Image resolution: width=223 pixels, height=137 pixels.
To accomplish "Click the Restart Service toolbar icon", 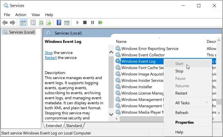I will pyautogui.click(x=100, y=23).
